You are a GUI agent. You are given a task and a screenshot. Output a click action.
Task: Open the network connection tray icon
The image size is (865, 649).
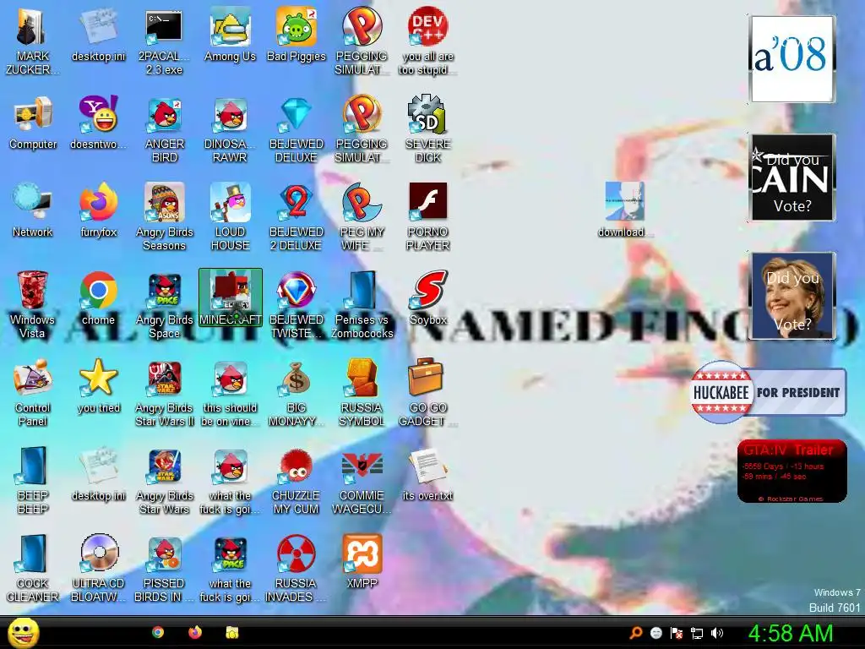697,633
